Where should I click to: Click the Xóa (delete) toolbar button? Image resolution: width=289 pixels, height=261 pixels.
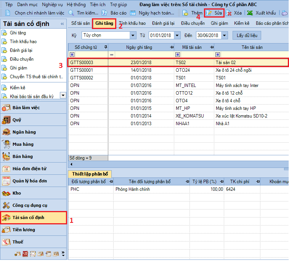coord(234,13)
